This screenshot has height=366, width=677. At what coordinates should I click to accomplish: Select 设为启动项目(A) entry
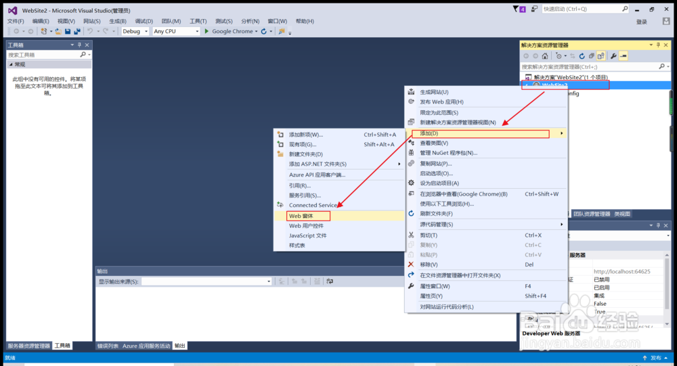(486, 183)
